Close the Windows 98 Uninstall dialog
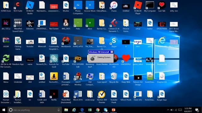The width and height of the screenshot is (202, 113). 112,52
